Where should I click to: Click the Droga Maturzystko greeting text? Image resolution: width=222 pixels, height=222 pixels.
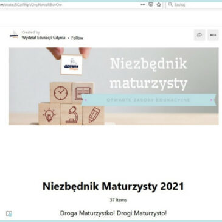[x=113, y=213]
